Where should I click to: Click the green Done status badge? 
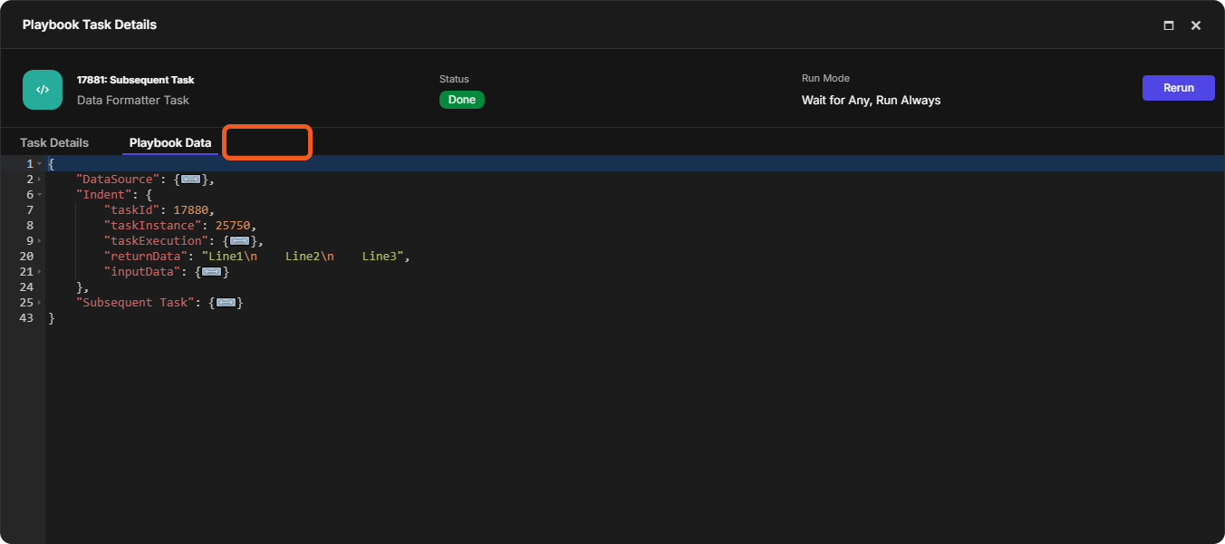coord(462,100)
